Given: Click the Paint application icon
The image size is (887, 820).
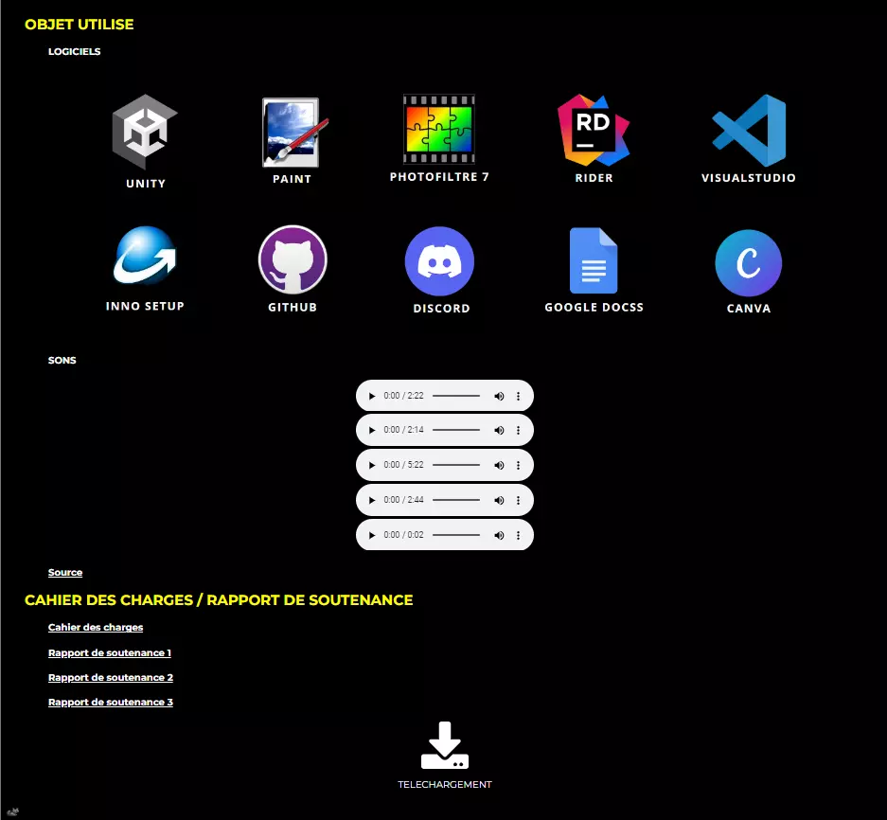Looking at the screenshot, I should point(294,133).
